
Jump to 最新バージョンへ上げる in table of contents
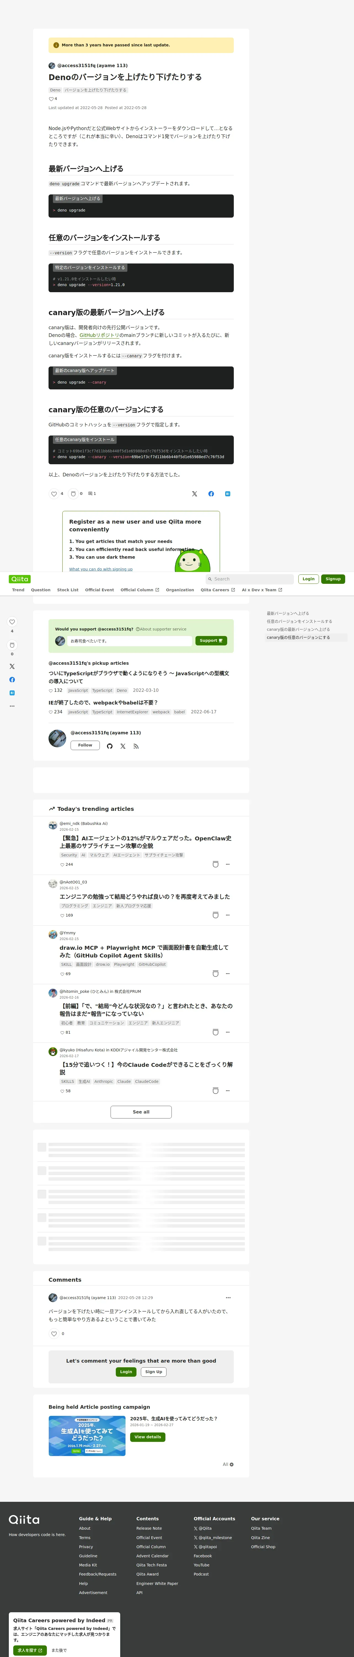click(x=288, y=613)
